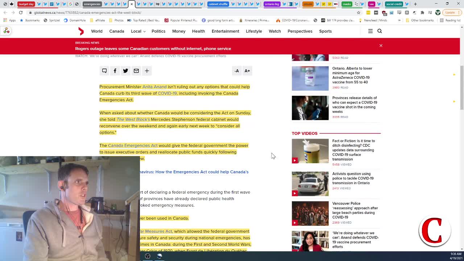Open the Money section

click(179, 31)
